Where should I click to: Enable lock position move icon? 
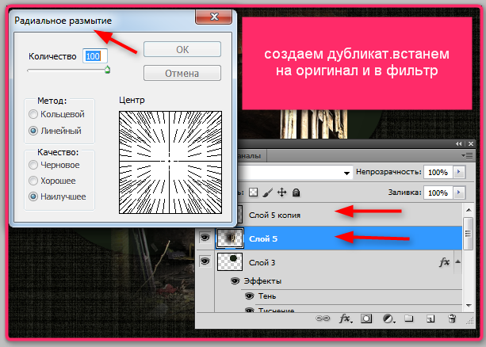coord(281,193)
